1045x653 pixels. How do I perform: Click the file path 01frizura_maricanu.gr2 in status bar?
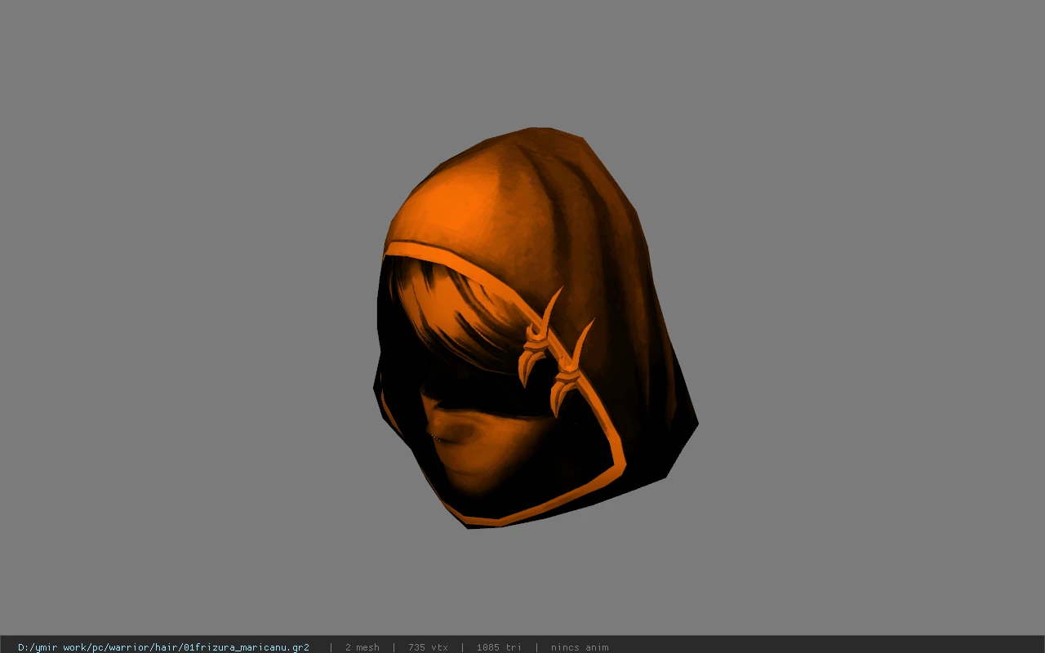(x=163, y=647)
